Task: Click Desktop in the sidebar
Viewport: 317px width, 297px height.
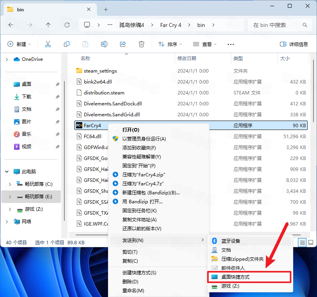Action: [26, 84]
